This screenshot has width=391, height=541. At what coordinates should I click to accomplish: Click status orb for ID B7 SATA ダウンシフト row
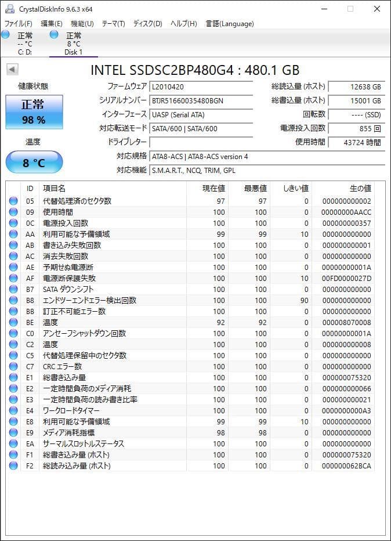point(13,289)
